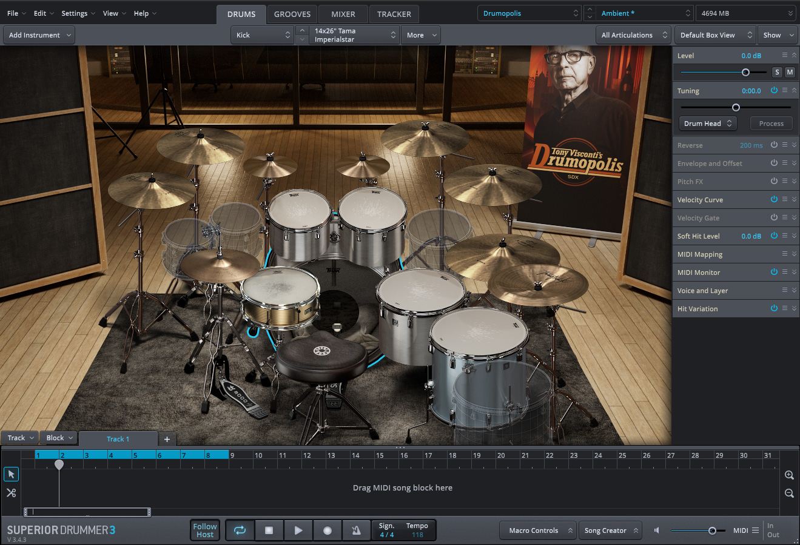
Task: Mute the kick with M button
Action: click(790, 72)
